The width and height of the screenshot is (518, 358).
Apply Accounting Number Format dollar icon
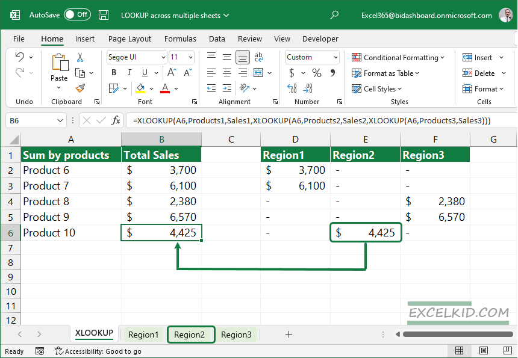point(292,73)
